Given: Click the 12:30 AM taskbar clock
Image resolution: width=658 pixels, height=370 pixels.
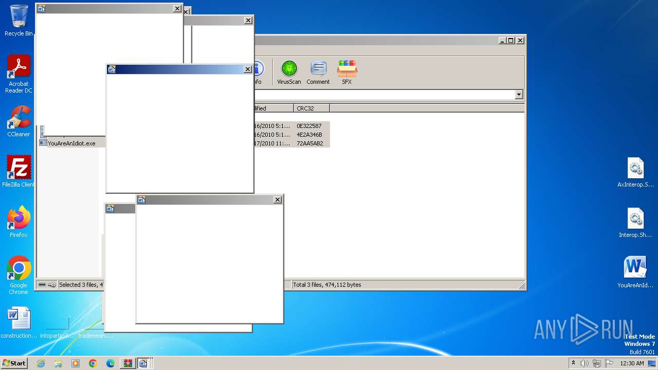Looking at the screenshot, I should (632, 363).
